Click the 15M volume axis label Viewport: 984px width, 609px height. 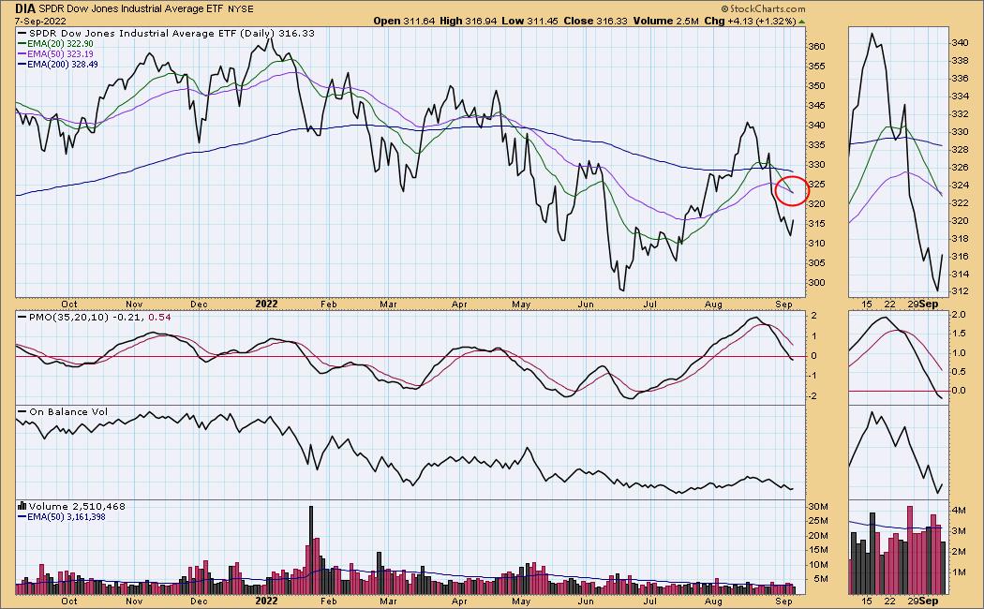click(x=818, y=550)
